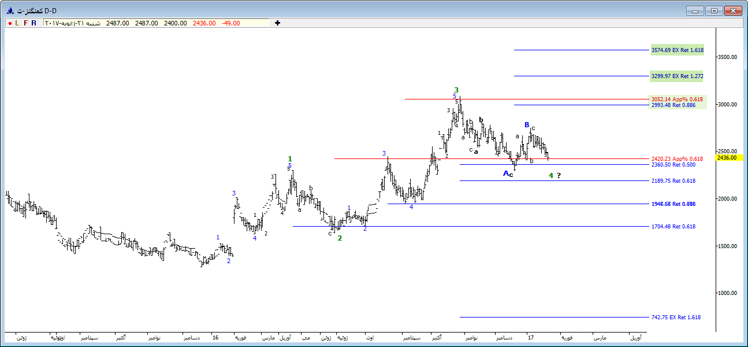Click the red record dot icon
748x347 pixels.
coord(10,23)
